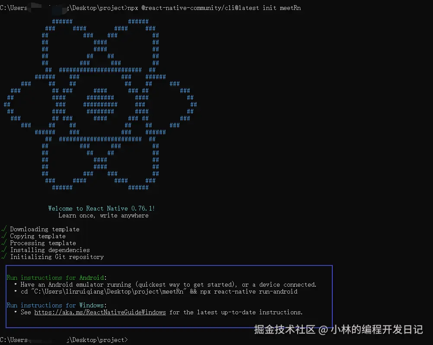Click the npx init meetRn command text
Screen dimensions: 433x345
click(x=214, y=8)
